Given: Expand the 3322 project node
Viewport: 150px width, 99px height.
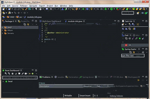Looking at the screenshot, I should point(2,27).
